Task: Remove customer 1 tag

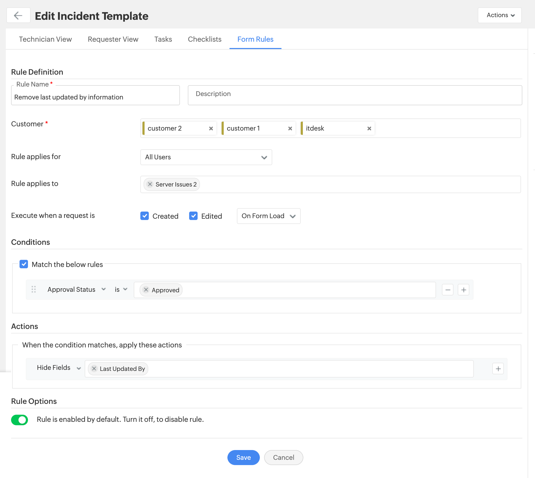Action: [290, 128]
